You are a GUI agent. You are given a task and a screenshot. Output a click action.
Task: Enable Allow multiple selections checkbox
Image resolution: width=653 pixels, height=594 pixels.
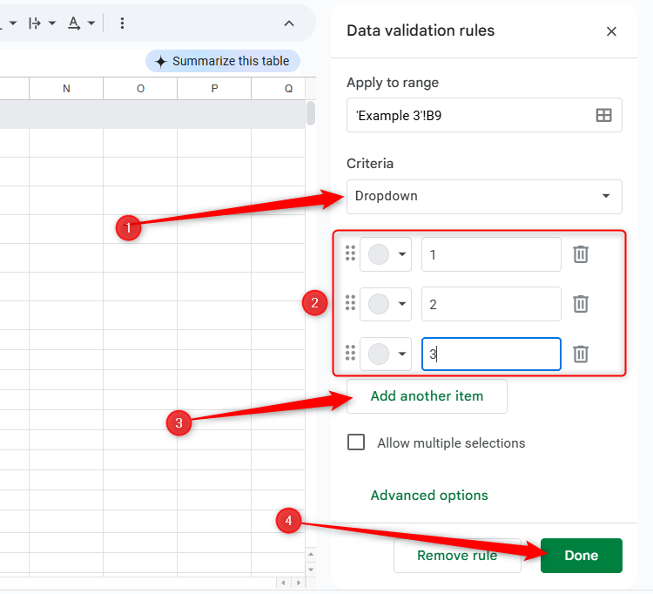(356, 442)
